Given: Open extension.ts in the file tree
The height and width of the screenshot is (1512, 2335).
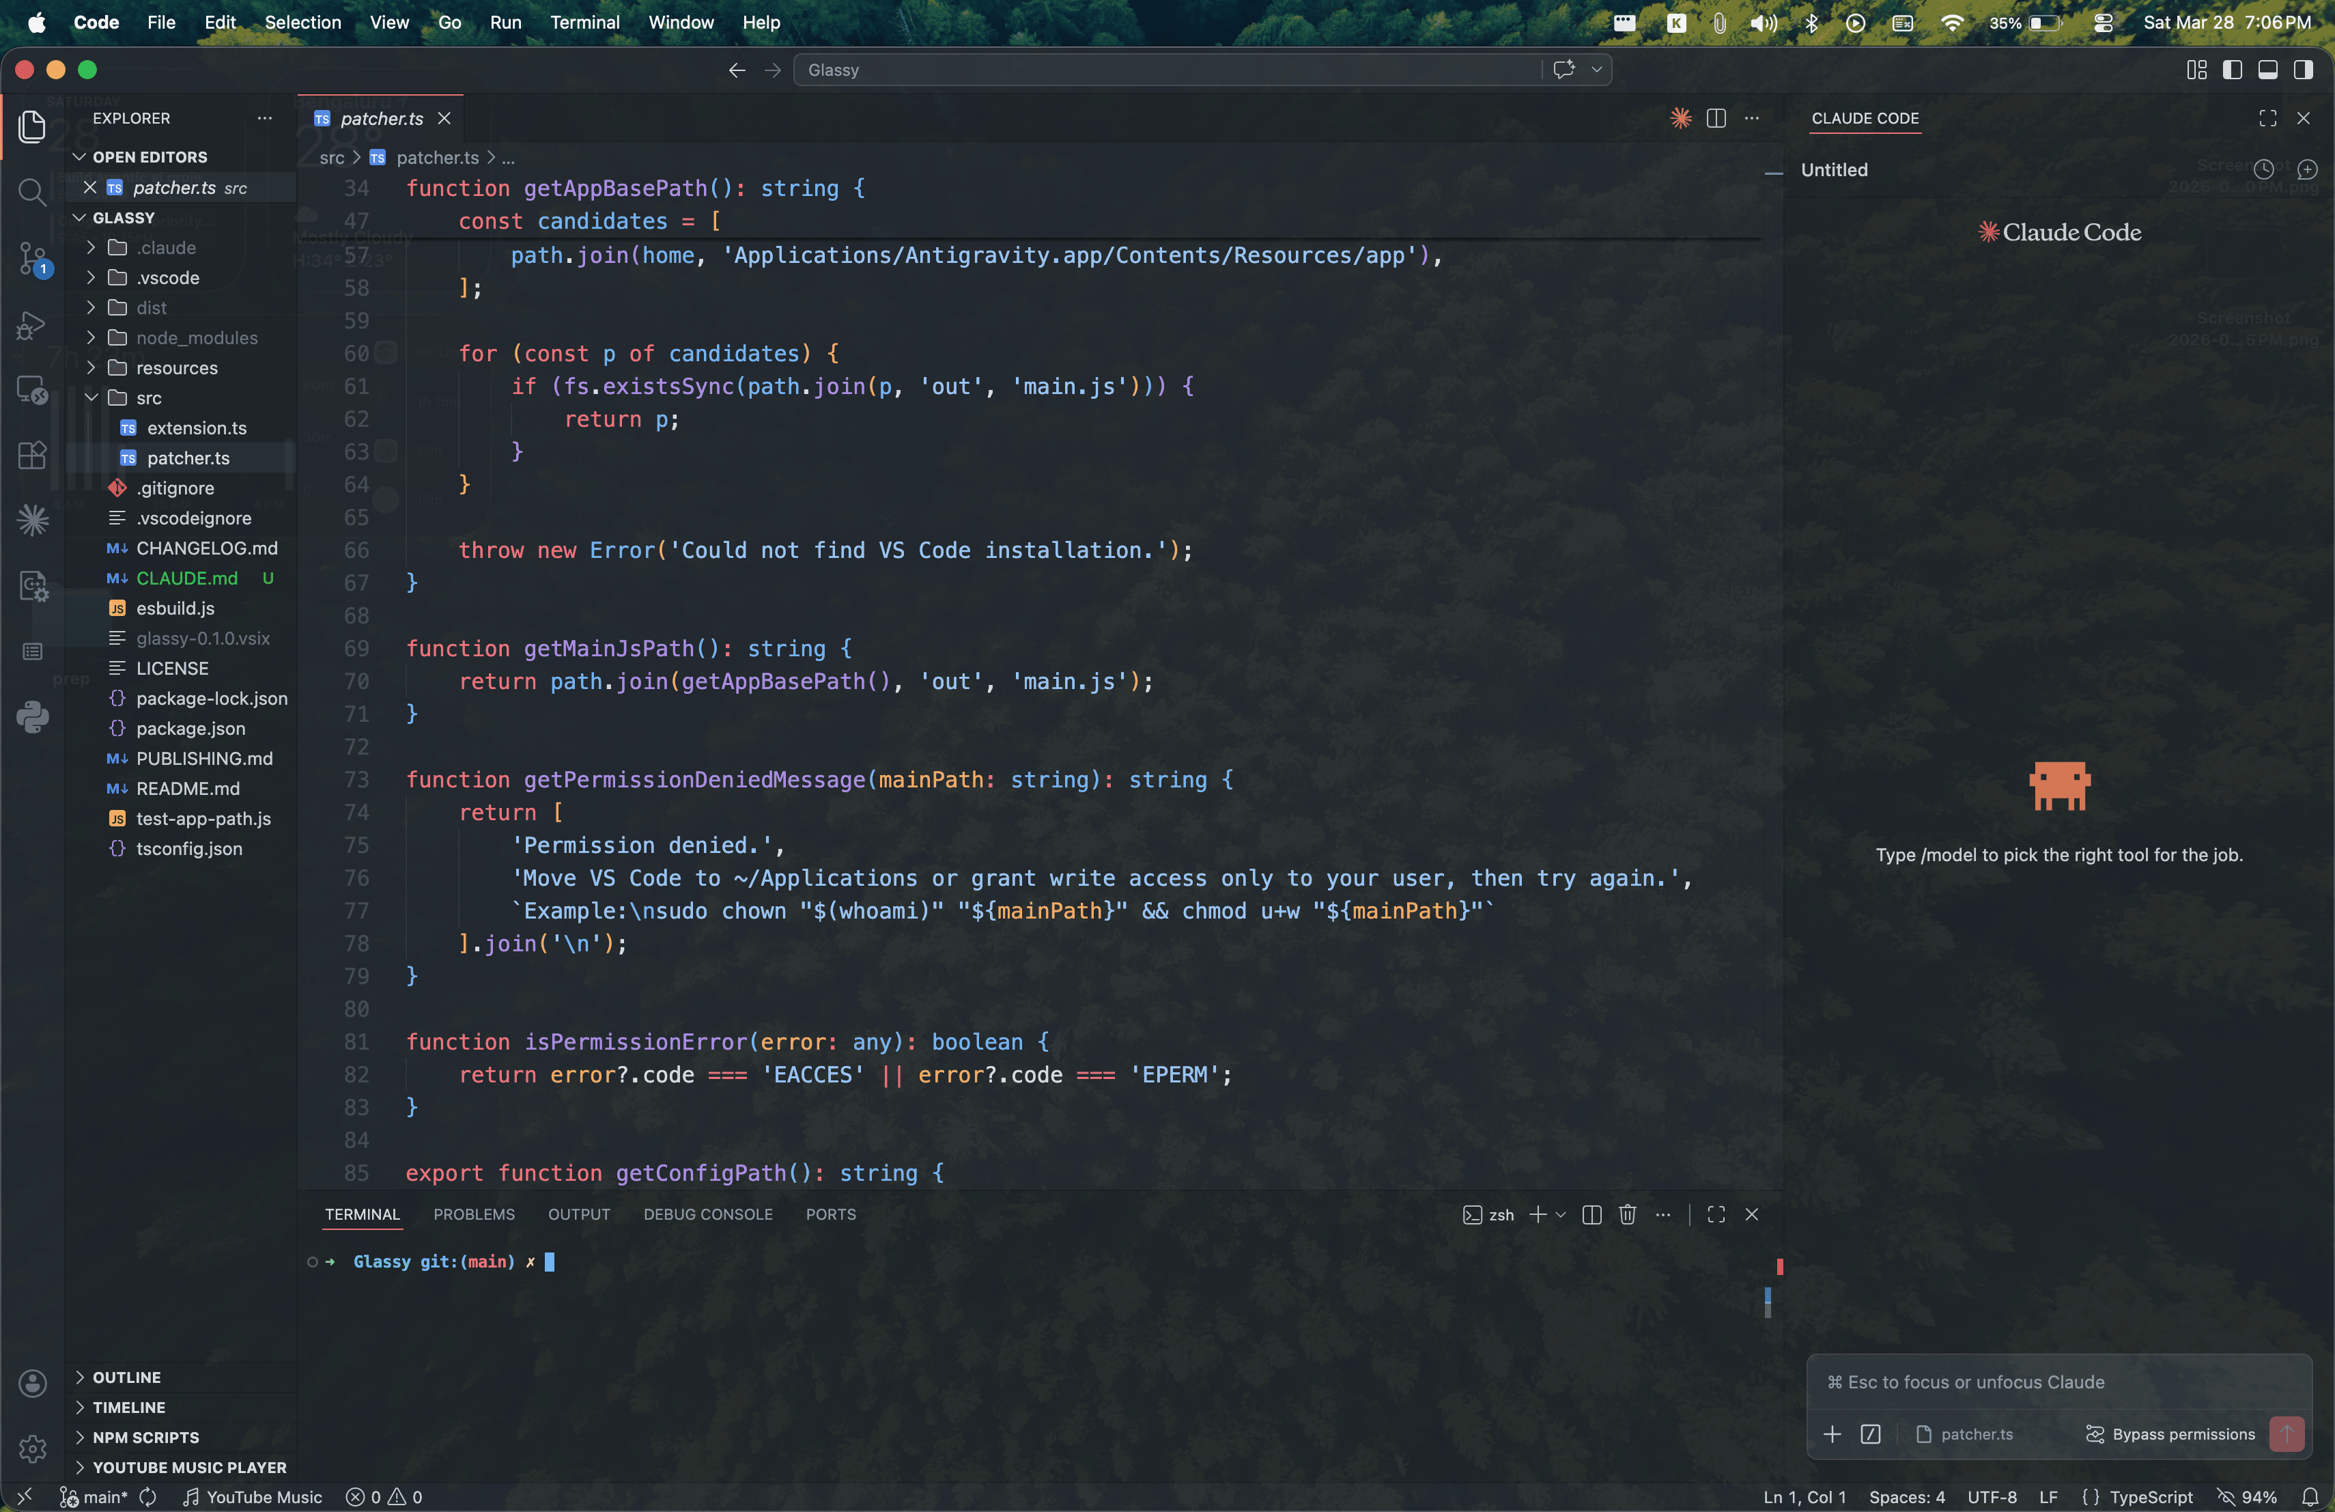Looking at the screenshot, I should [196, 428].
